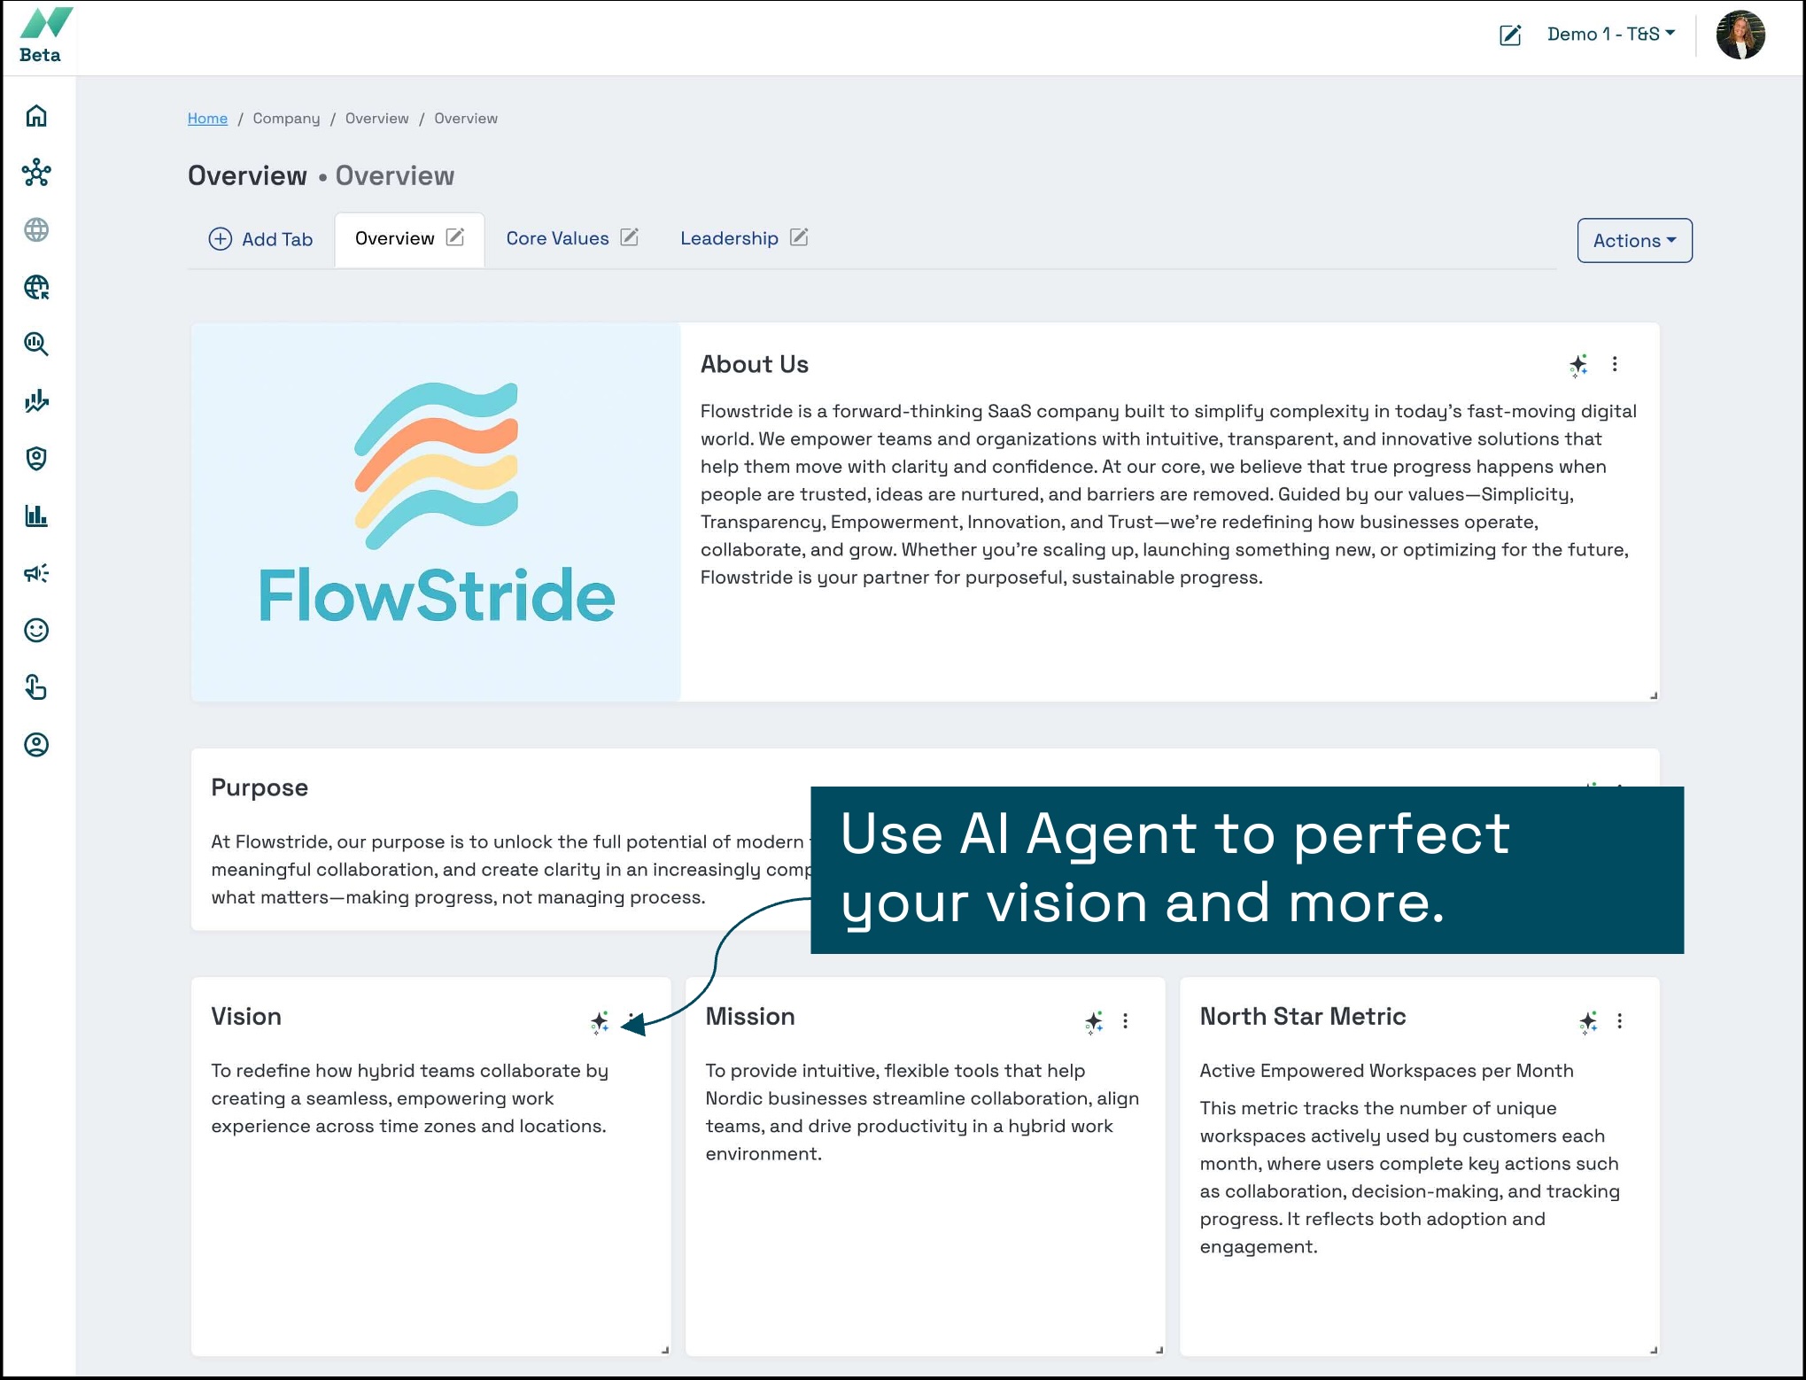Screen dimensions: 1806x1380
Task: Switch to the Leadership tab
Action: tap(729, 238)
